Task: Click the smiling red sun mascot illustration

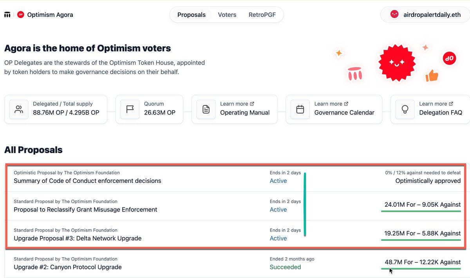Action: click(x=397, y=63)
